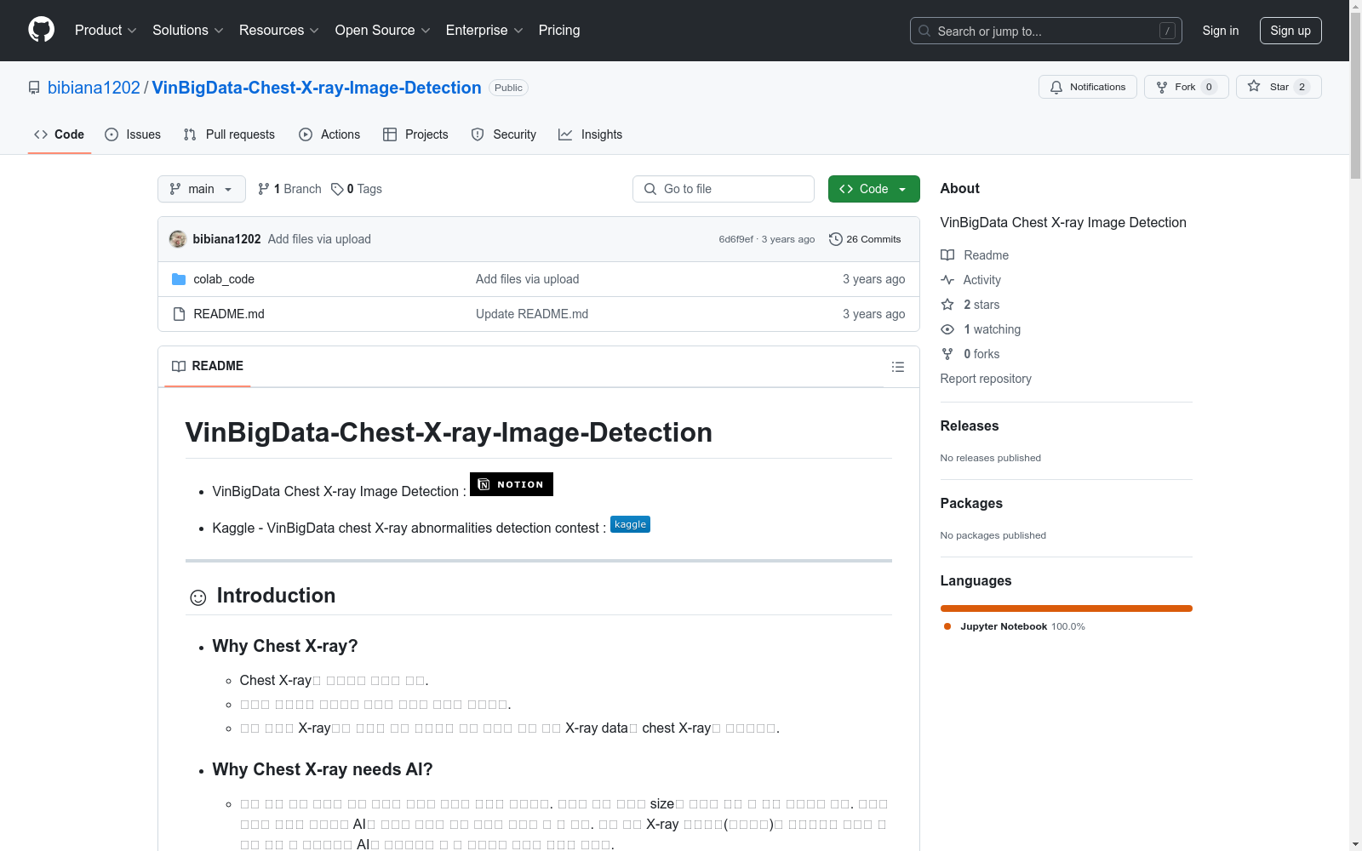Focus the Go to file input

coord(724,189)
